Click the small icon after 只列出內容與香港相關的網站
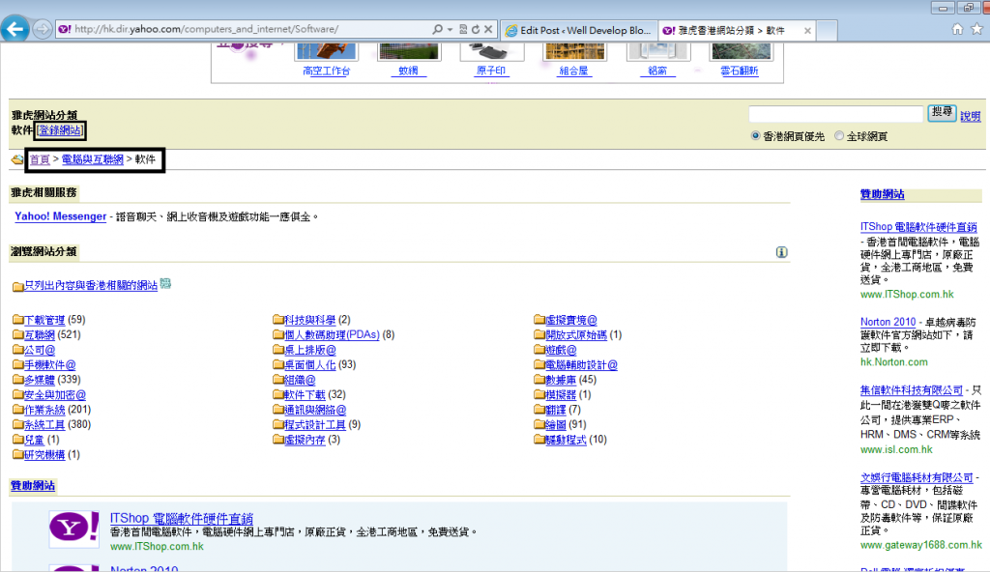Screen dimensions: 990x572 point(165,283)
